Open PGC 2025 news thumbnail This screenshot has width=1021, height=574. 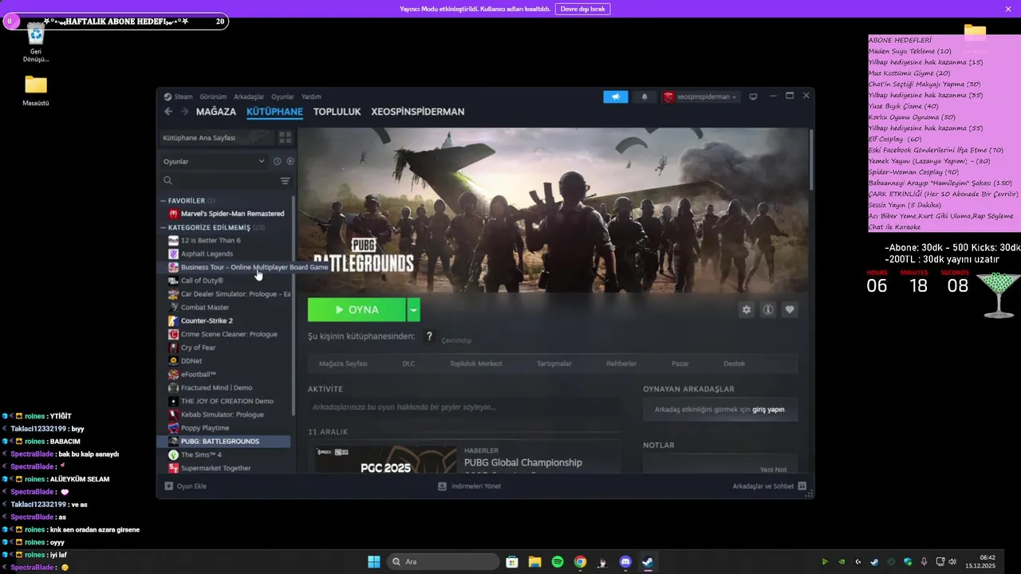coord(385,460)
